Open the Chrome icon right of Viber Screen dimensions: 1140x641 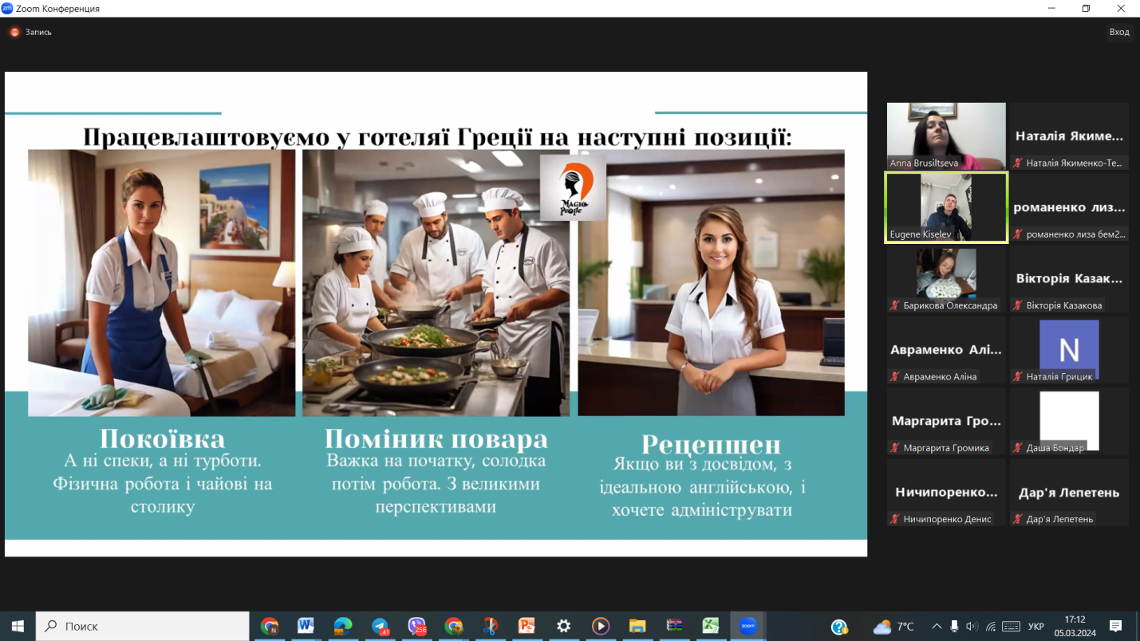pyautogui.click(x=453, y=627)
